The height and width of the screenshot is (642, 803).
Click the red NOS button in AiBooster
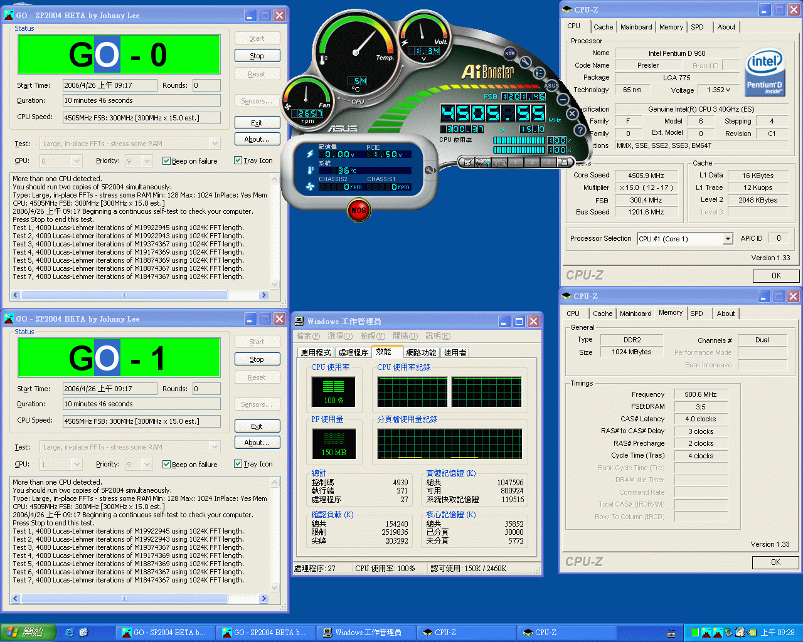358,210
